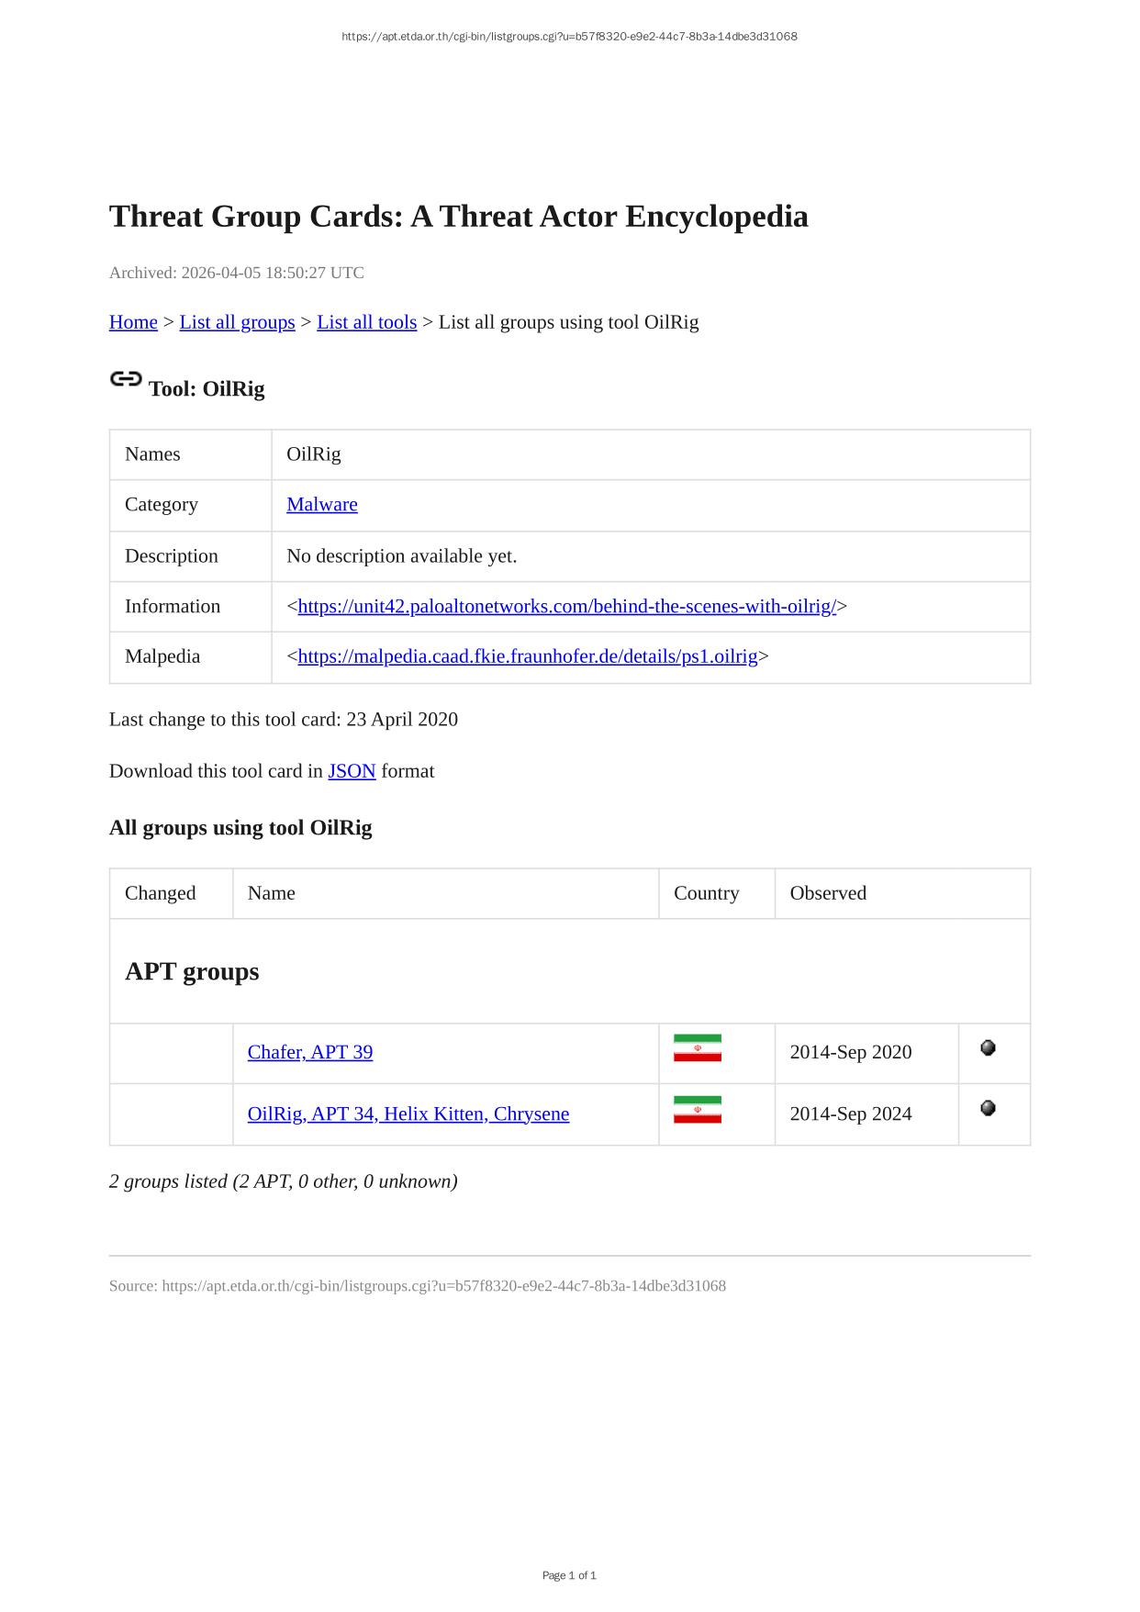
Task: Click the Iran flag in Chafer row
Action: [697, 1047]
